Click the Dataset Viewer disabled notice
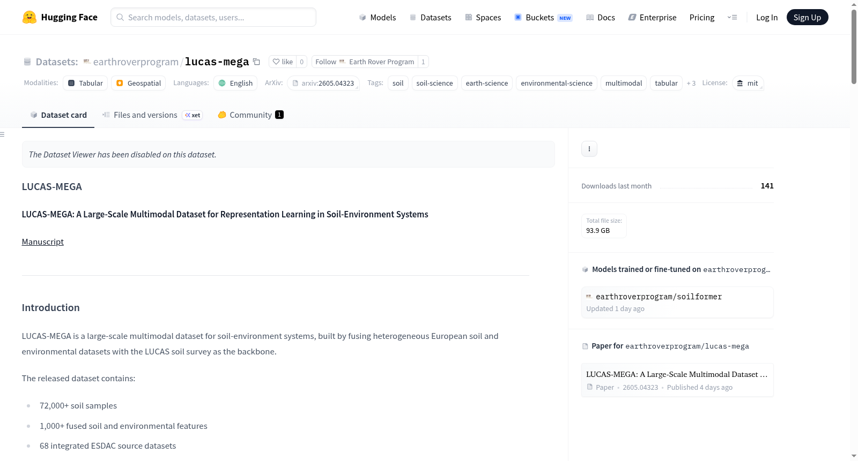 [x=288, y=154]
